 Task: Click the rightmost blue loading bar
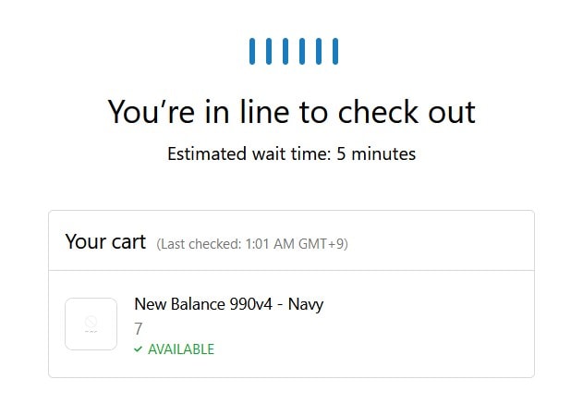coord(334,51)
